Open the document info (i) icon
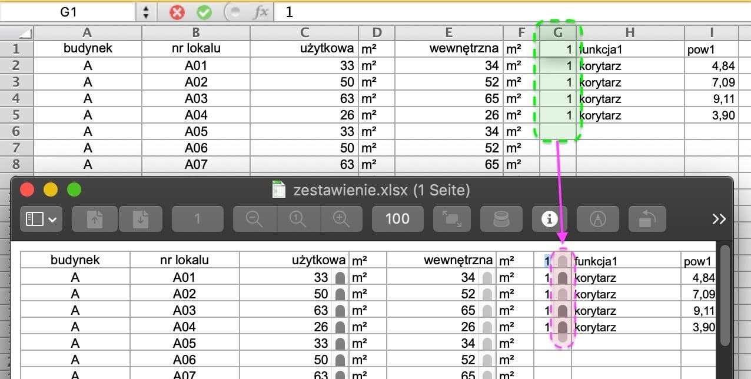751x379 pixels. pyautogui.click(x=549, y=219)
